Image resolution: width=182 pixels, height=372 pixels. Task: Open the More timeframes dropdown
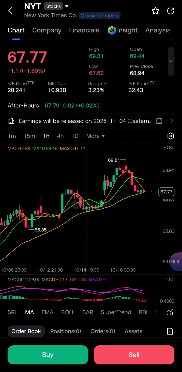(96, 136)
